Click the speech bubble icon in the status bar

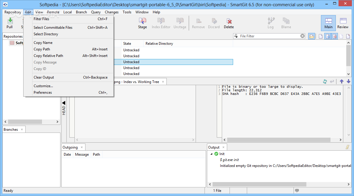297,191
